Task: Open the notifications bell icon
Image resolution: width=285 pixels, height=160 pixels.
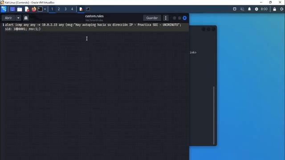Action: 249,9
